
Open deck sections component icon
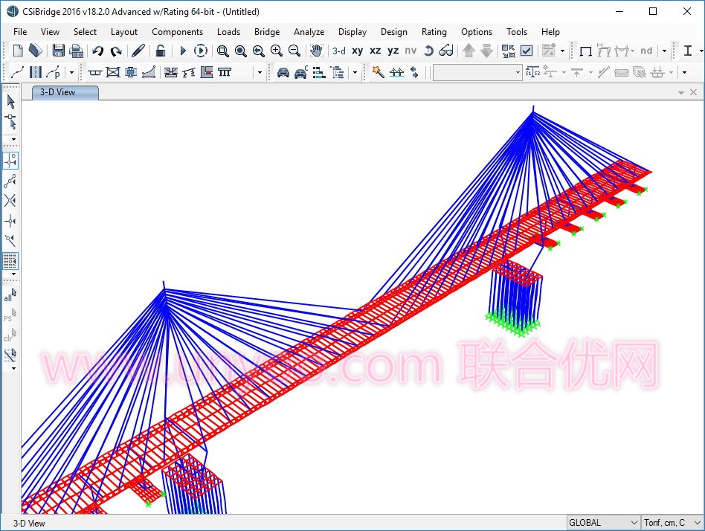(x=95, y=72)
